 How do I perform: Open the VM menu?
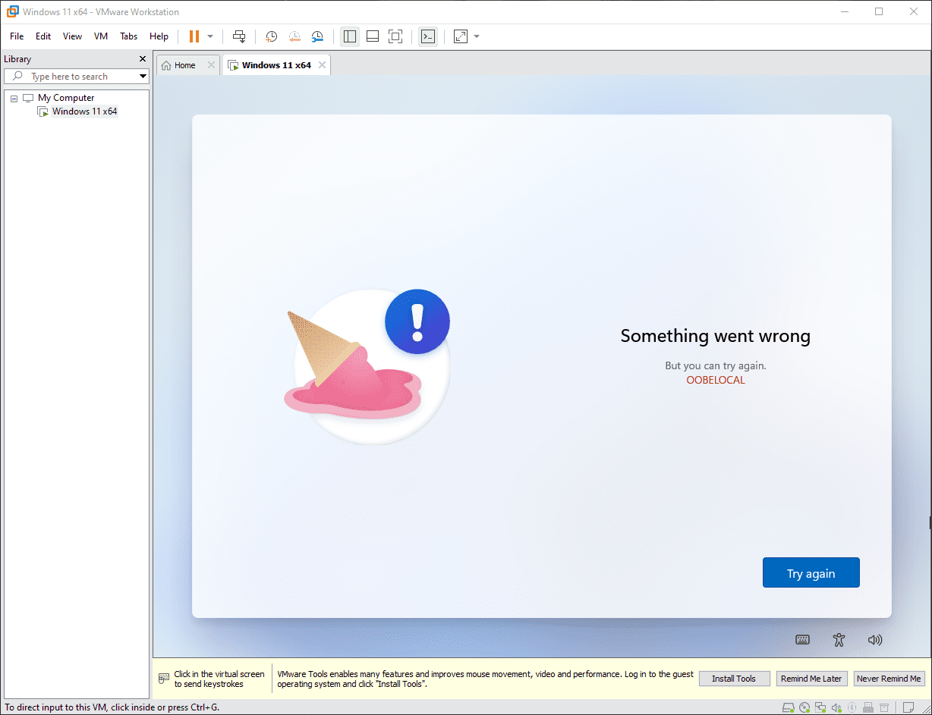point(101,36)
